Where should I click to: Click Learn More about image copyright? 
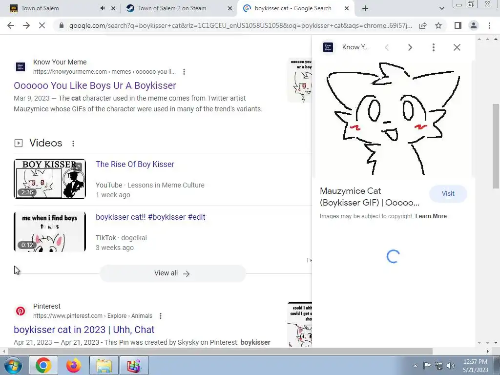(431, 216)
